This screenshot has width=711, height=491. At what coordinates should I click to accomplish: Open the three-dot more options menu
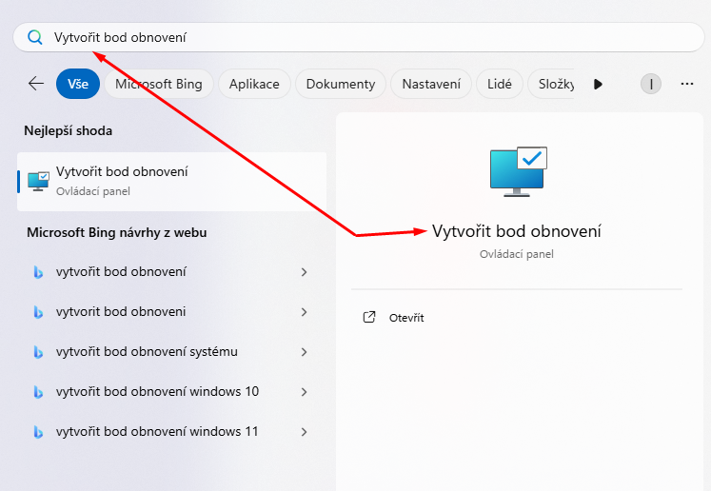687,84
